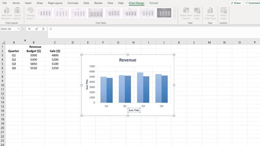Click inside the formula bar
260x146 pixels.
[x=154, y=32]
